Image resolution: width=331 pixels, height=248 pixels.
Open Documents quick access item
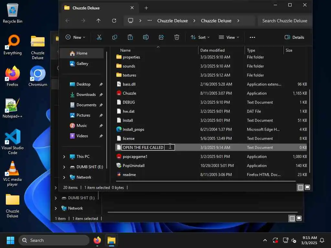(86, 105)
